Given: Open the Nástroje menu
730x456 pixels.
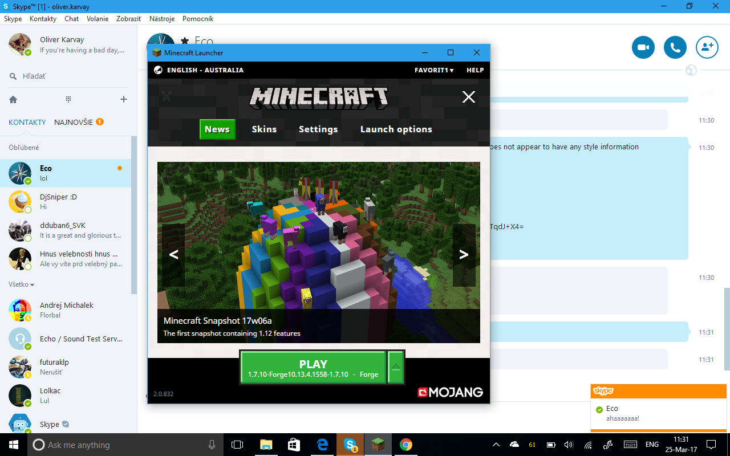Looking at the screenshot, I should pyautogui.click(x=162, y=19).
